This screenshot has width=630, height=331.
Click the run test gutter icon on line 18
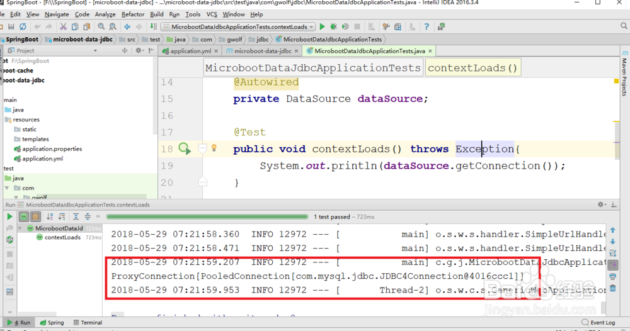(185, 149)
